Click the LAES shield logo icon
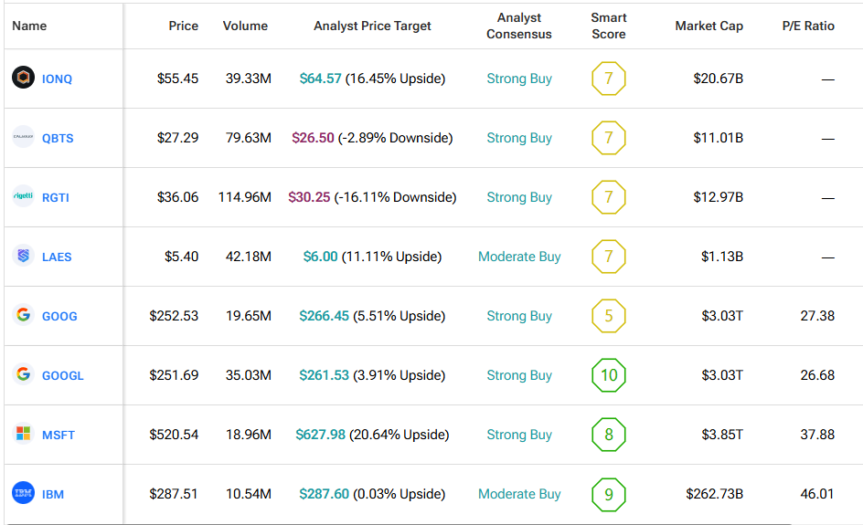 point(23,257)
